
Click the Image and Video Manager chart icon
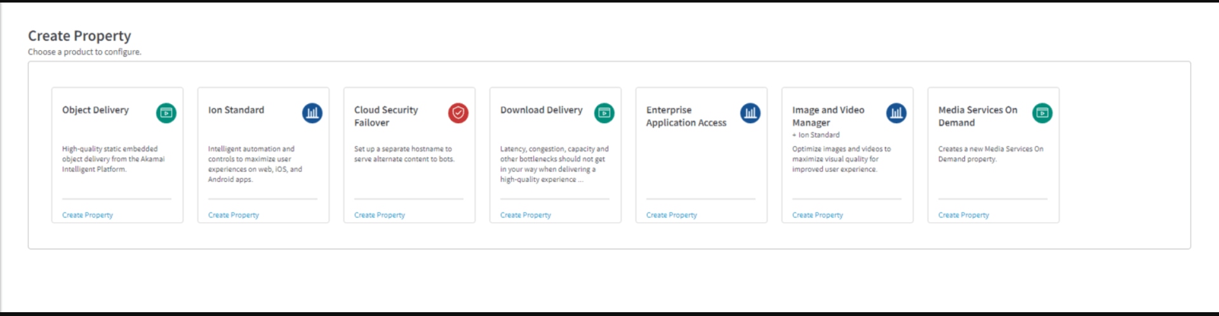click(x=896, y=113)
